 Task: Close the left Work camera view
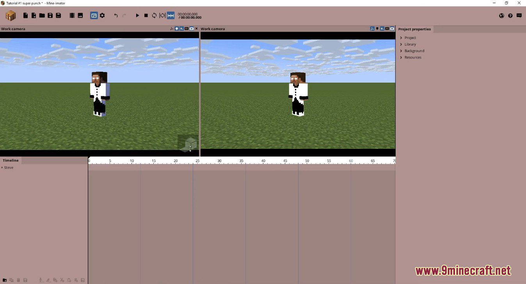[x=196, y=29]
